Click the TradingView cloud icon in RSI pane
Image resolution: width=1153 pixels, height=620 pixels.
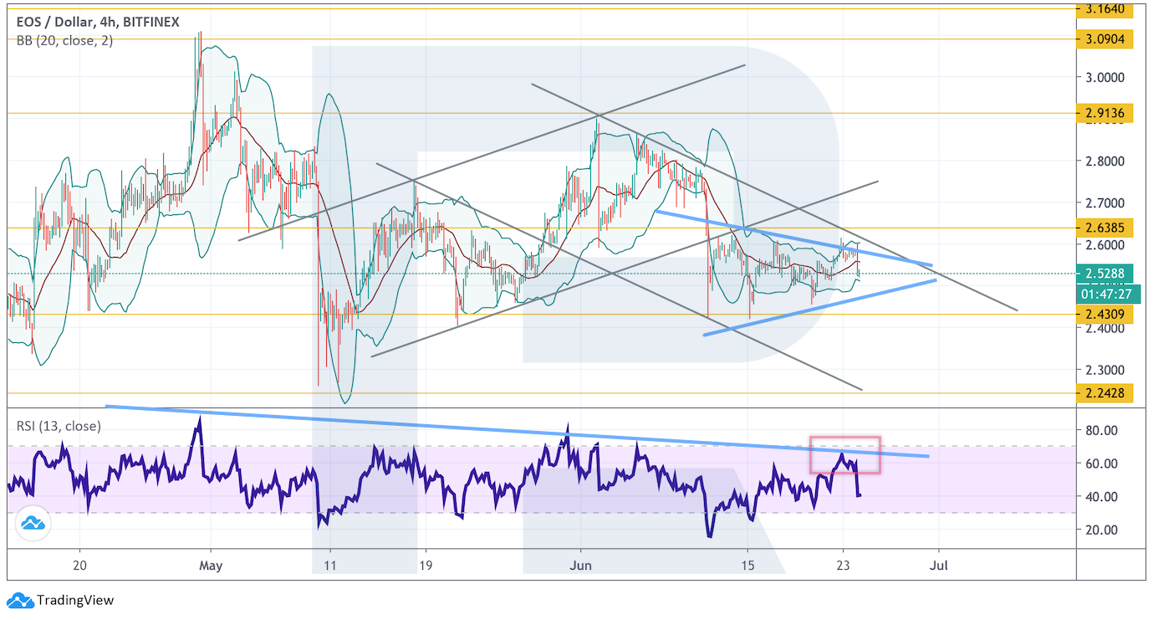tap(33, 524)
